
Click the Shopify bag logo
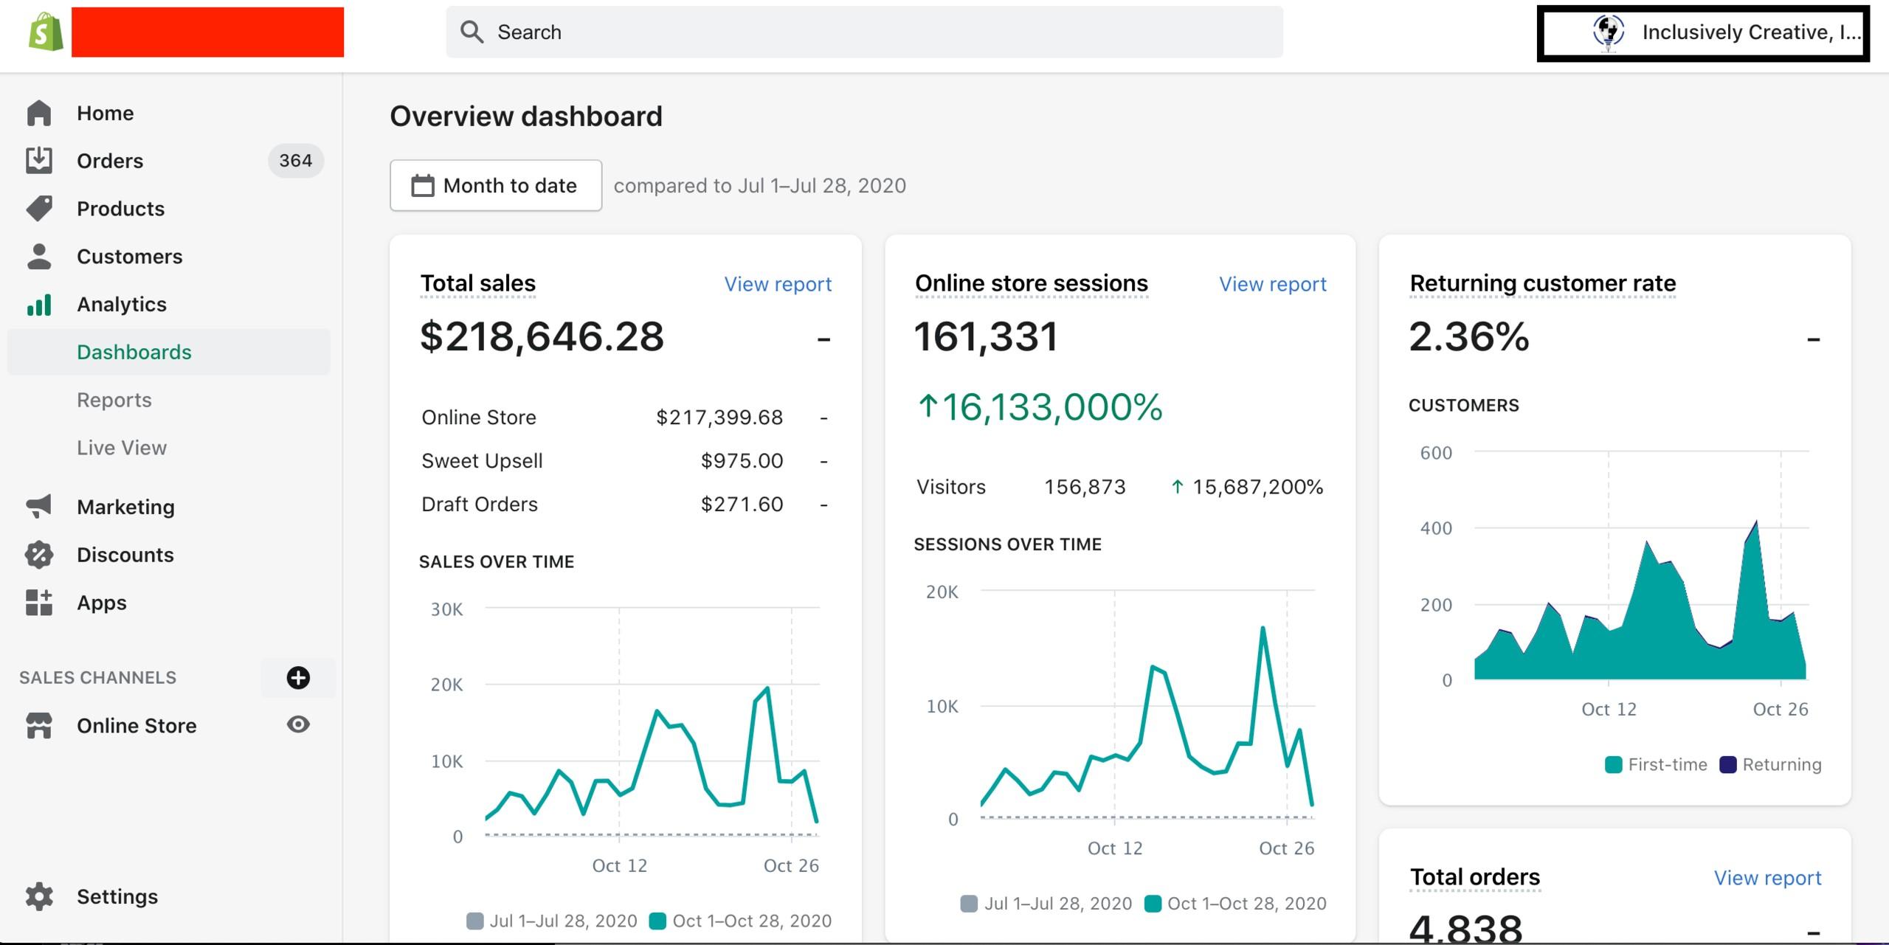(46, 32)
